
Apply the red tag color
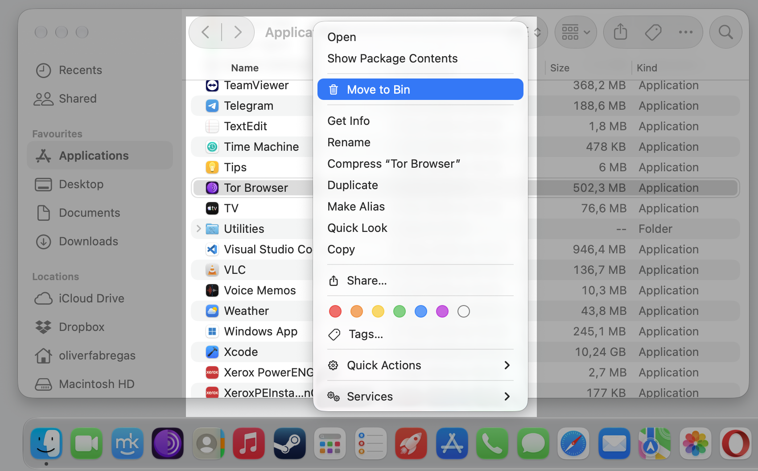click(335, 311)
